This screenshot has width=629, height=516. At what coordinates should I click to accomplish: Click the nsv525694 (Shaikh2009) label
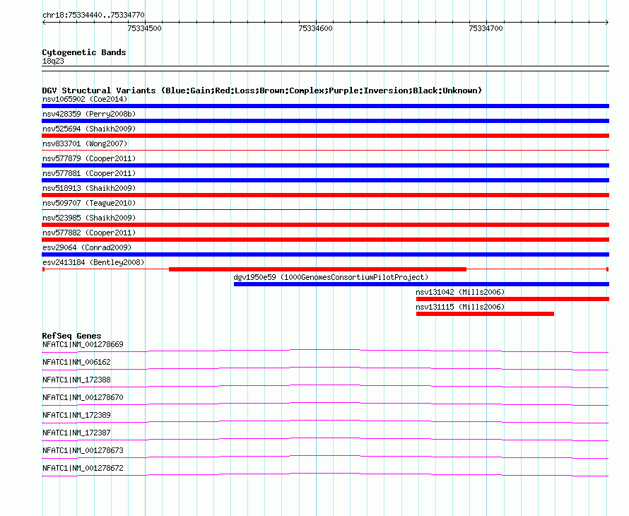pos(89,129)
